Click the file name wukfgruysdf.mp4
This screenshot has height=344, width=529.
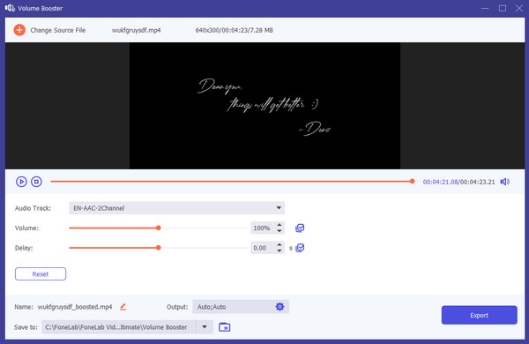click(x=137, y=30)
